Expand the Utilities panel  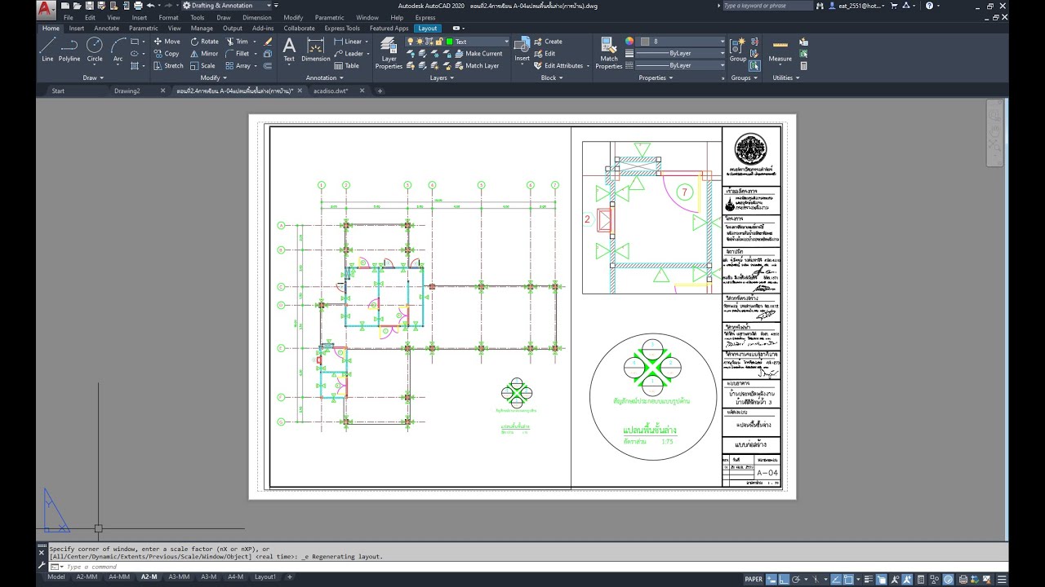pyautogui.click(x=786, y=78)
